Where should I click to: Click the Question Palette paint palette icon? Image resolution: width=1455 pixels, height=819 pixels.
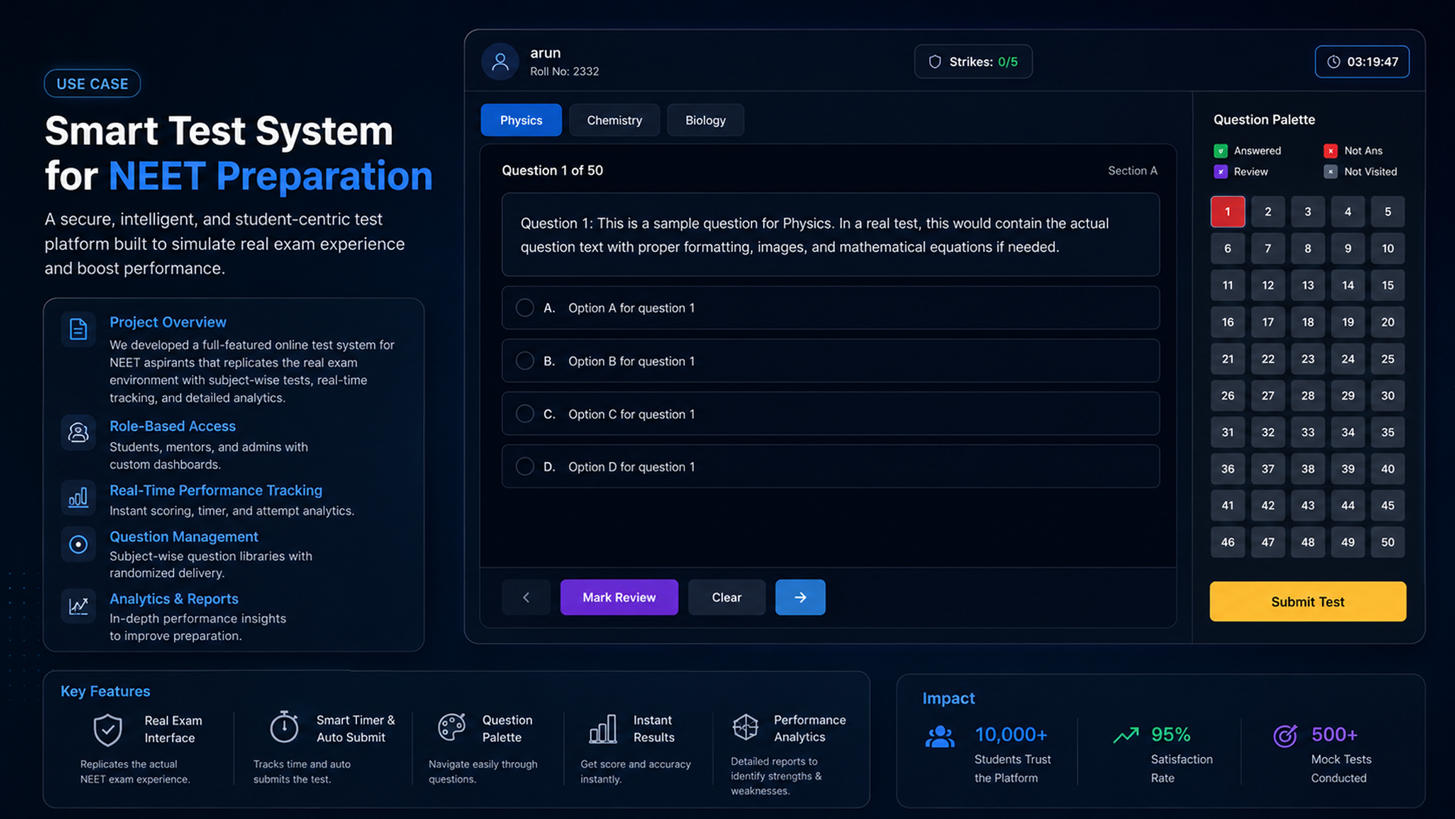tap(451, 727)
